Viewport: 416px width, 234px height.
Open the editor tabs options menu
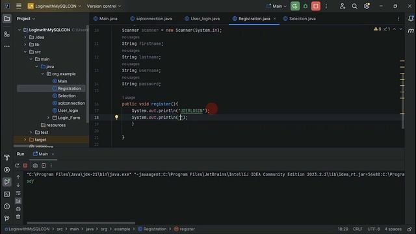click(398, 19)
